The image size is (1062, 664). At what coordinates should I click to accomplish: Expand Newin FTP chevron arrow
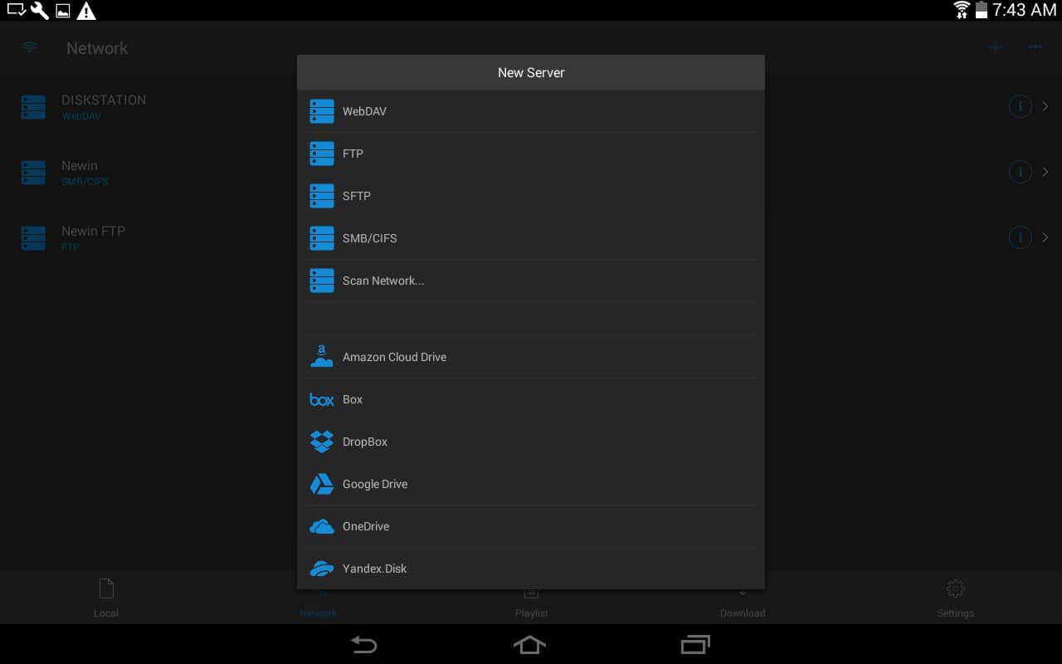1045,237
